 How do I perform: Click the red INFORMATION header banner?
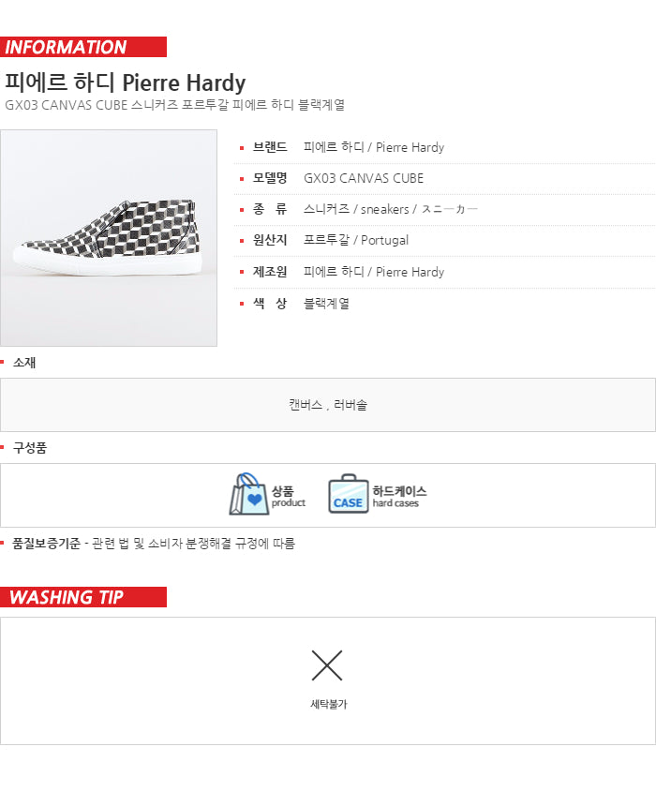tap(83, 47)
